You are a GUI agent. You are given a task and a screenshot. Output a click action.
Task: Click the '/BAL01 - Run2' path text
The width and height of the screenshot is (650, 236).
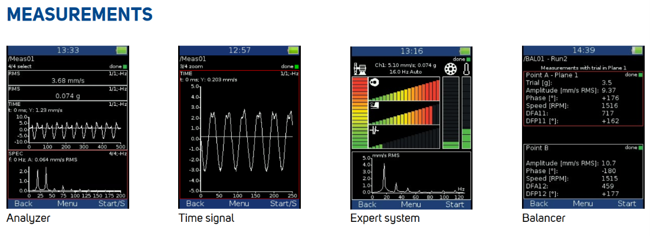pos(544,59)
